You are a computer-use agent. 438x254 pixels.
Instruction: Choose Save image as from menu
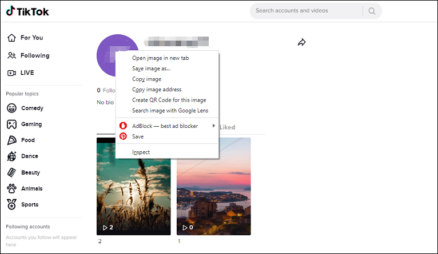[151, 68]
